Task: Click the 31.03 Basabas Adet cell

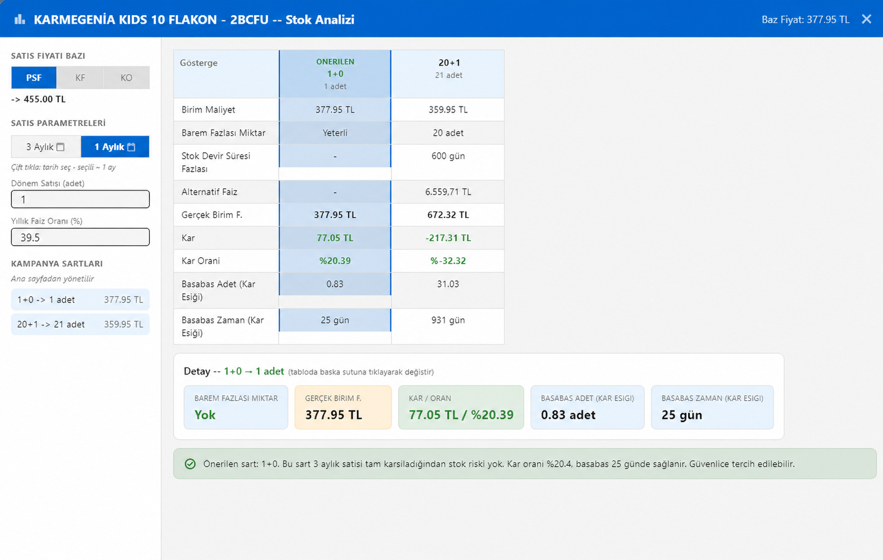Action: [x=448, y=290]
